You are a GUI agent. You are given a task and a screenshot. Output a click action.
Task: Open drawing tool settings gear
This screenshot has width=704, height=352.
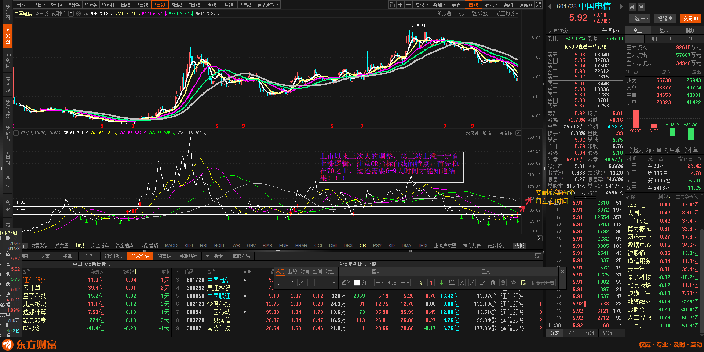(503, 283)
